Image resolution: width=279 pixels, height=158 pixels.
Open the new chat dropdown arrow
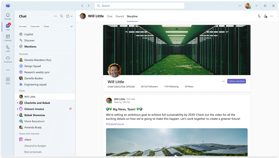pos(72,16)
